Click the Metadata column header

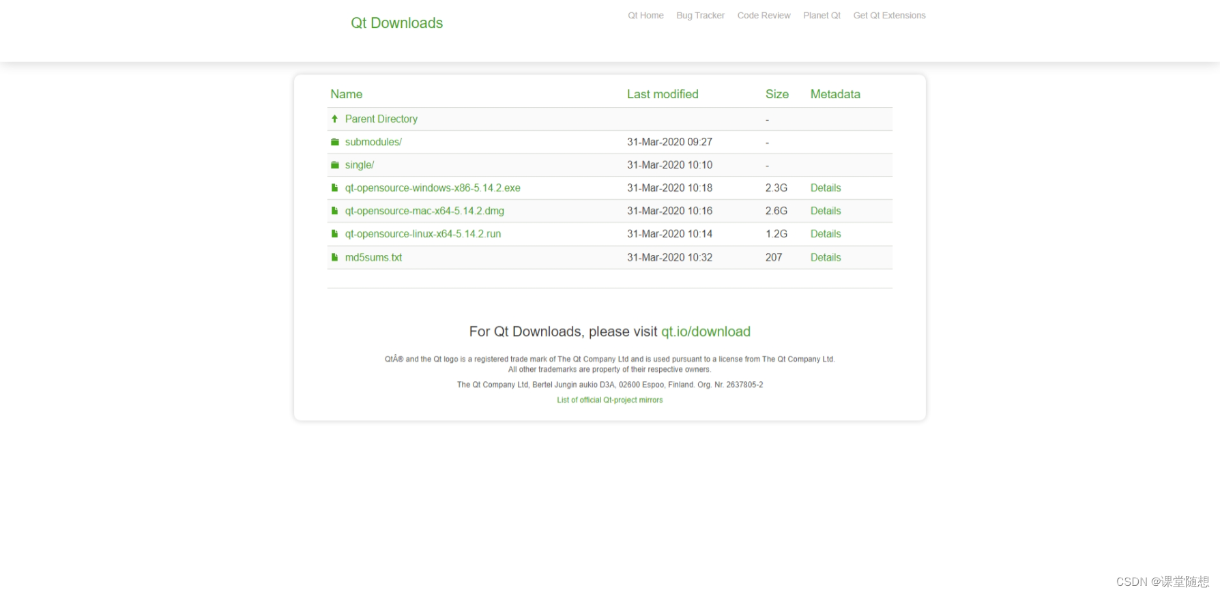[x=835, y=94]
